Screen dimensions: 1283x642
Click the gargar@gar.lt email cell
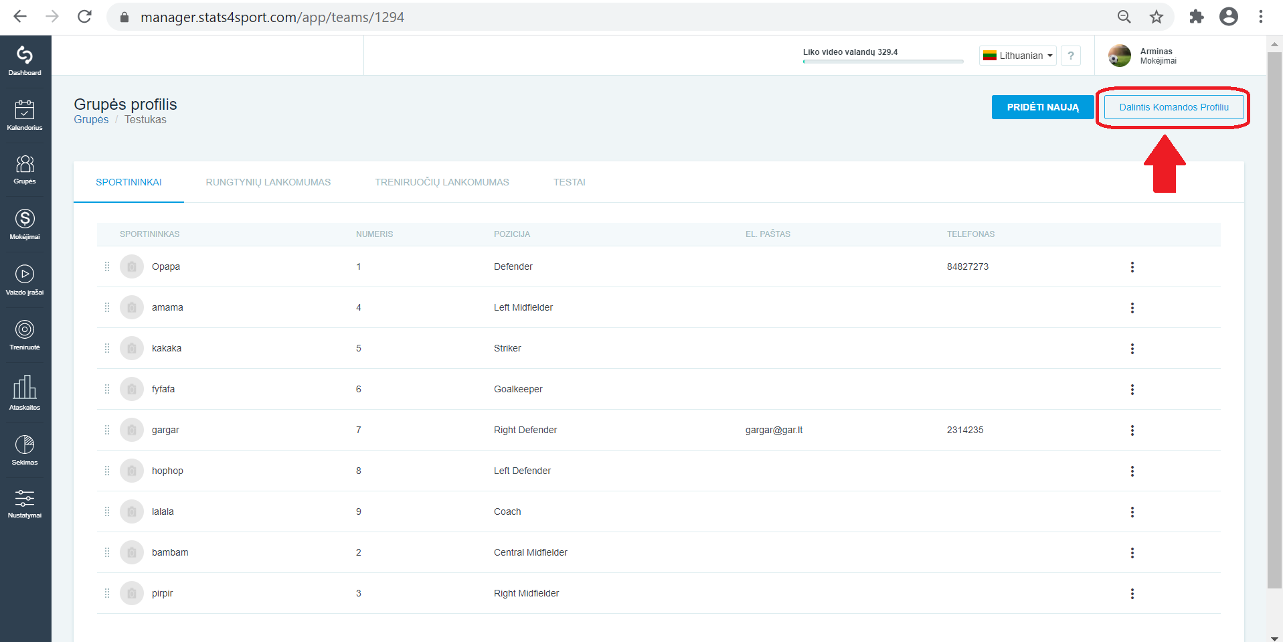[x=774, y=430]
